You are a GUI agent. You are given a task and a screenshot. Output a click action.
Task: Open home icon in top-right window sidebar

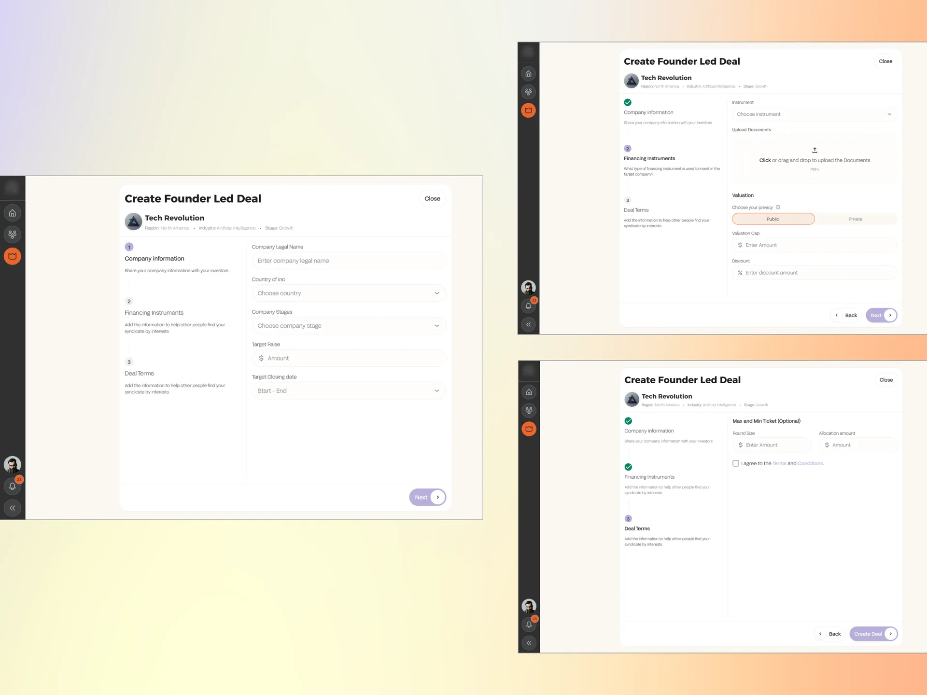point(529,74)
